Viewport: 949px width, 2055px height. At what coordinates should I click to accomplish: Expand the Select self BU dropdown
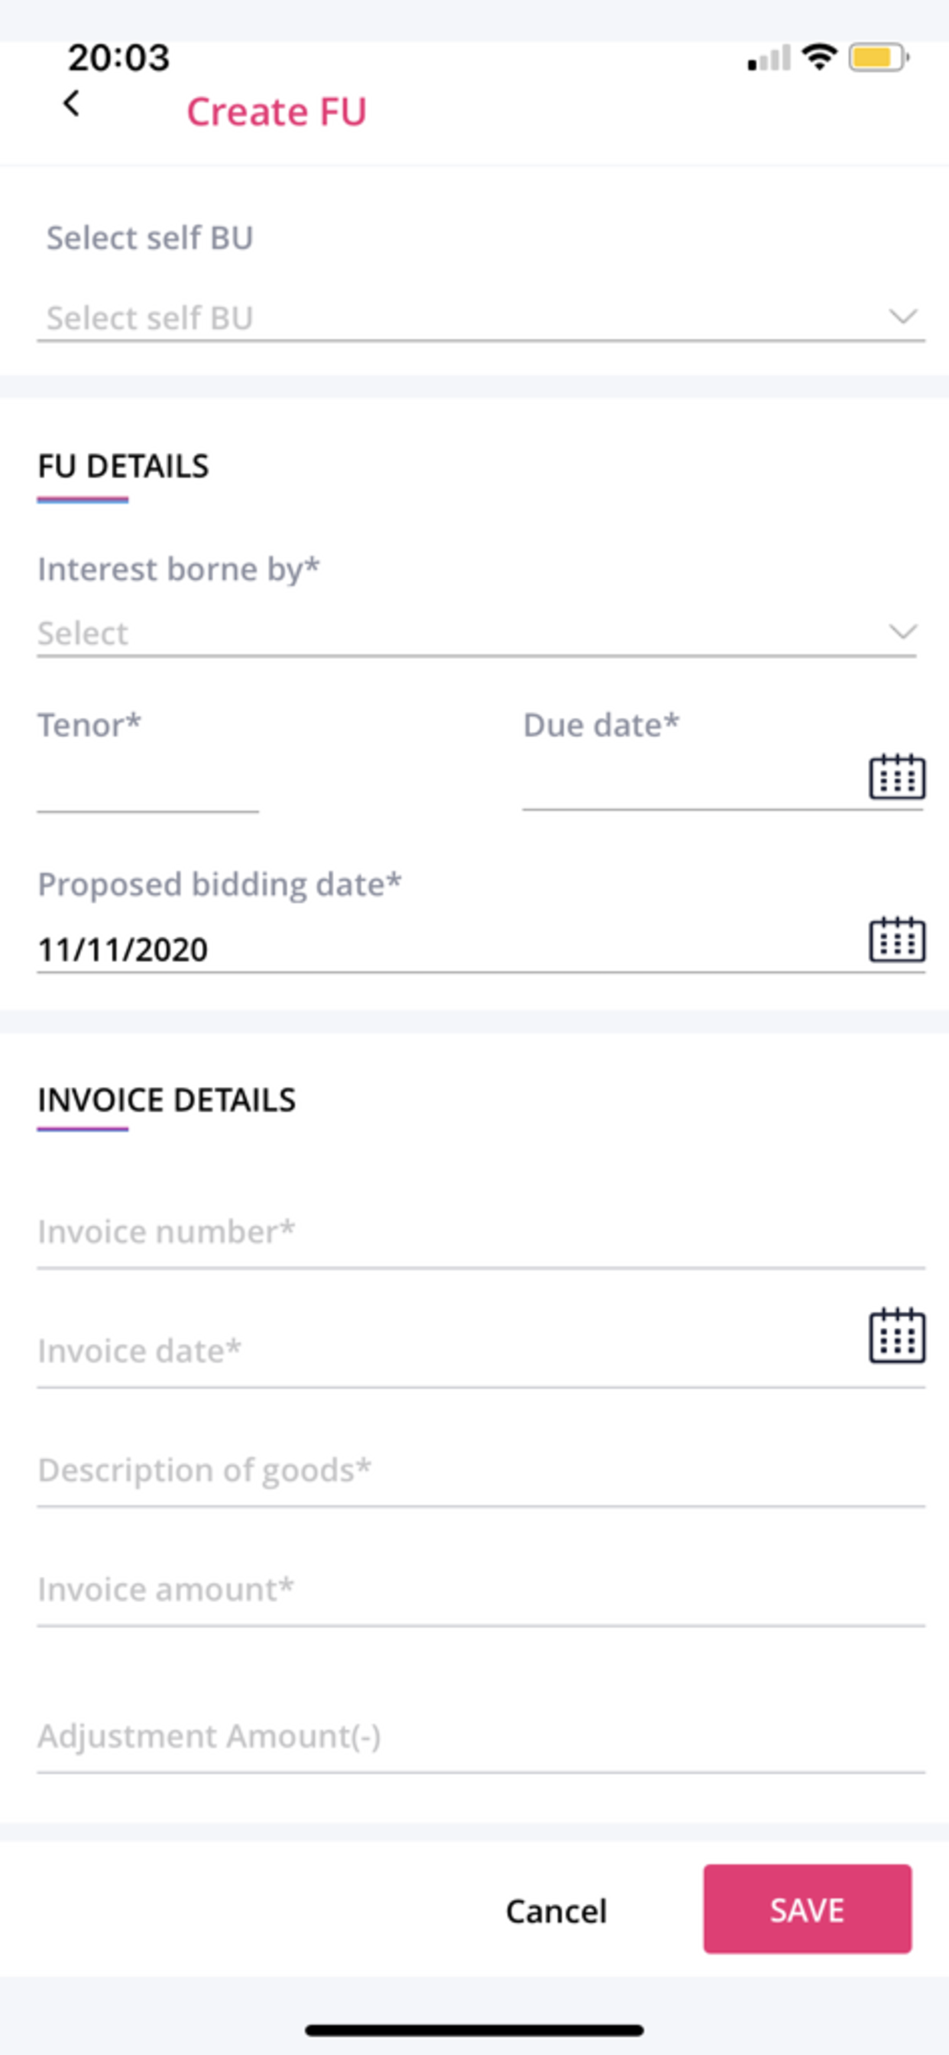pos(481,317)
